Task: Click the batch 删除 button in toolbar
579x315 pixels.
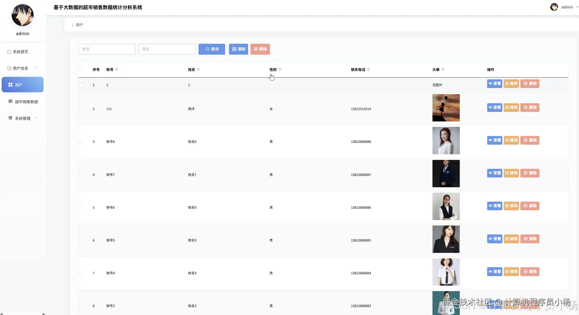Action: 260,49
